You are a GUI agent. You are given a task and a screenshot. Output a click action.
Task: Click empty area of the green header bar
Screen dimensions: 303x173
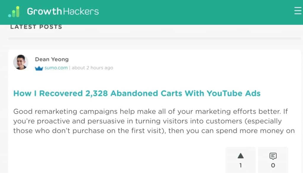tap(192, 12)
